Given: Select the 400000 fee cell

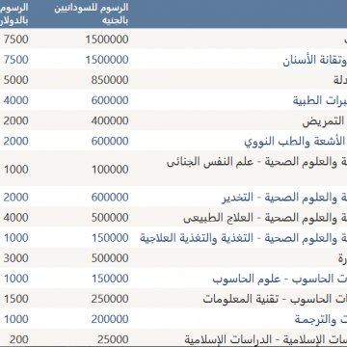Looking at the screenshot, I should tap(110, 120).
